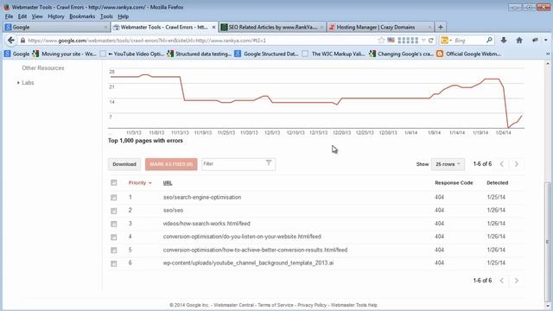Open the Google bookmark in bookmarks bar
The width and height of the screenshot is (553, 311).
click(x=17, y=54)
